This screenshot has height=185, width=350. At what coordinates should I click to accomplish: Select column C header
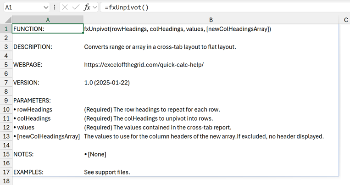344,20
